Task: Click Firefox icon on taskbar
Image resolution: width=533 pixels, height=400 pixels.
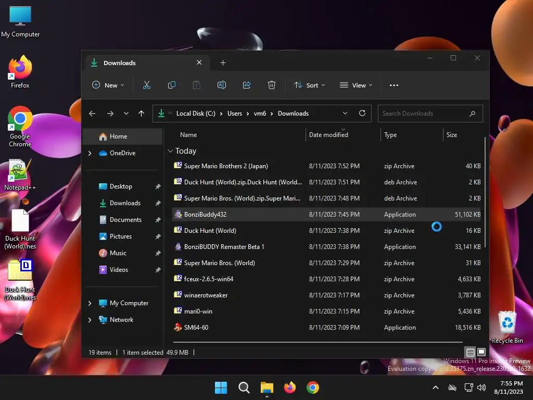Action: 290,387
